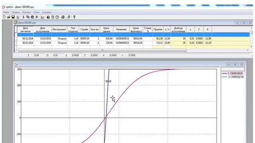
Task: Copy selection with the two-pages icon
Action: [x=28, y=17]
